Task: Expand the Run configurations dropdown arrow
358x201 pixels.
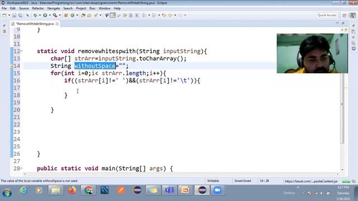Action: (x=50, y=15)
